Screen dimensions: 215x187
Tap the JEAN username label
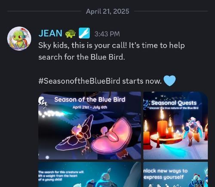click(x=50, y=33)
